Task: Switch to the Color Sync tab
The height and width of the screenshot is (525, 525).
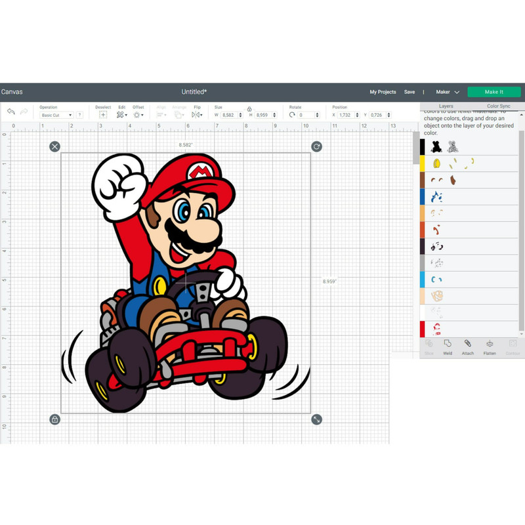Action: [499, 106]
